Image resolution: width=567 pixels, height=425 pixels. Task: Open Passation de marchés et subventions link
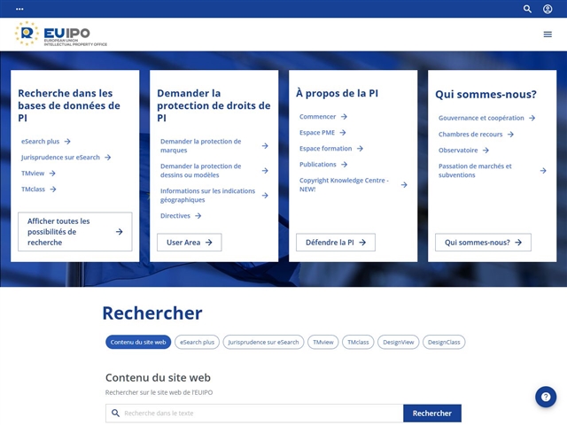[x=475, y=171]
